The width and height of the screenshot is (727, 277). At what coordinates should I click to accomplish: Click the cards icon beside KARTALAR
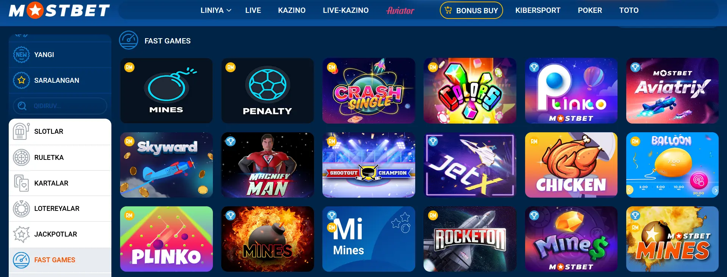coord(21,183)
